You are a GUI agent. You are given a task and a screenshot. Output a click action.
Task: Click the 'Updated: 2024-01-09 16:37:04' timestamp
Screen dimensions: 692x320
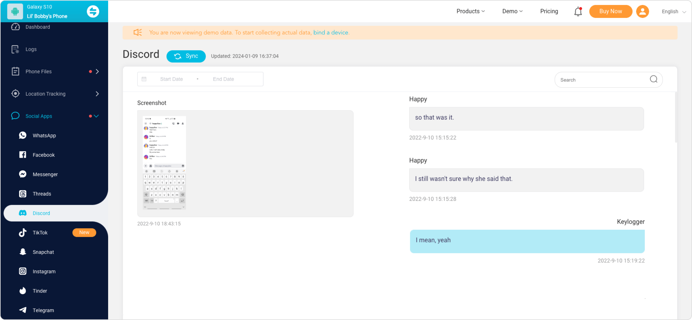click(x=245, y=56)
